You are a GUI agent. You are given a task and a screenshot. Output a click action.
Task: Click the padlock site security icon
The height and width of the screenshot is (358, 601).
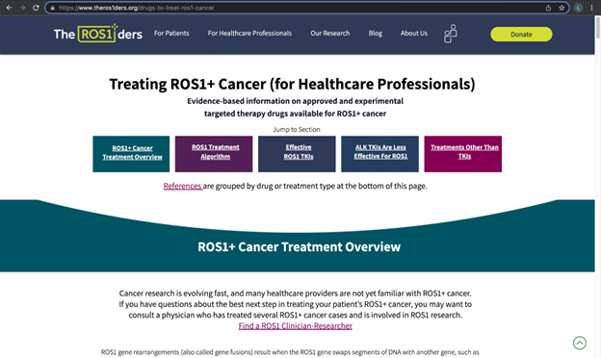[53, 8]
